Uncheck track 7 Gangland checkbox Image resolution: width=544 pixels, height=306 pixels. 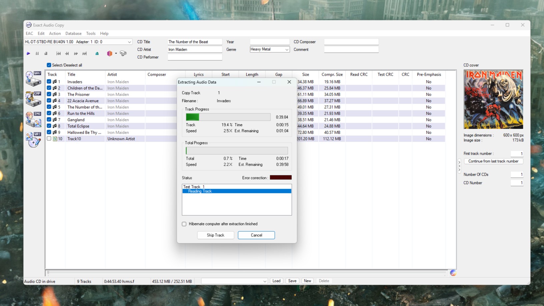49,120
